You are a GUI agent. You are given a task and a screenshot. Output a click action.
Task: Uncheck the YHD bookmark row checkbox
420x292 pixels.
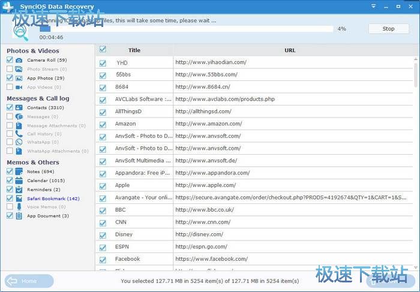[103, 63]
